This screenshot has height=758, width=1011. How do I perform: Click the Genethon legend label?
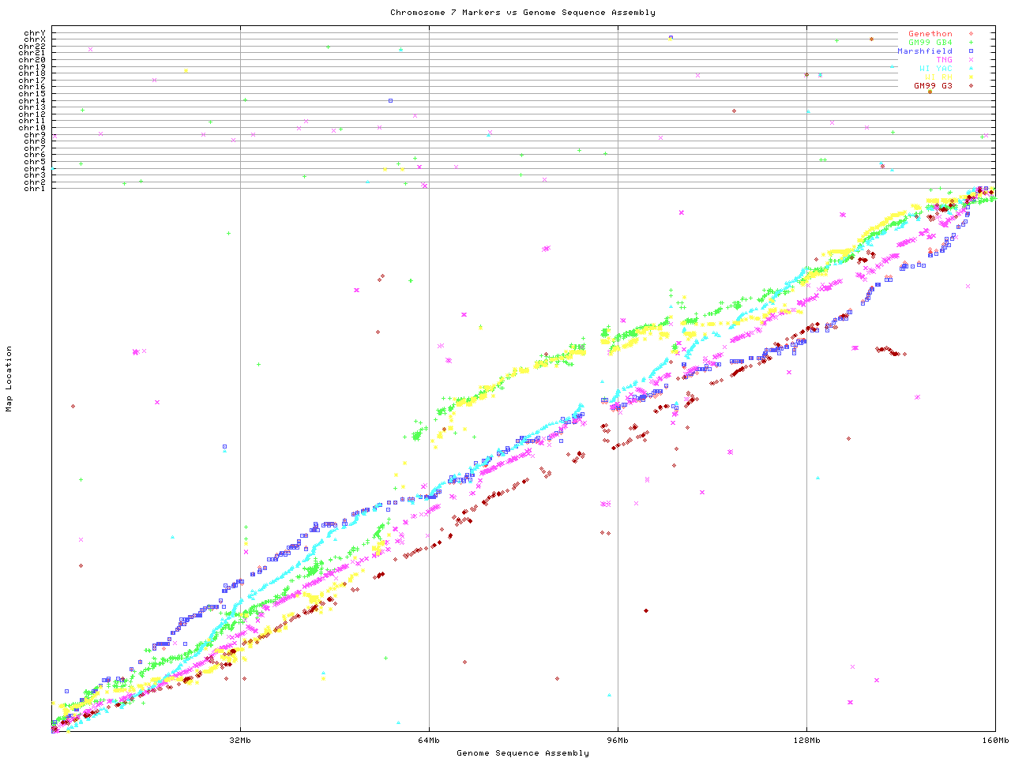coord(930,34)
